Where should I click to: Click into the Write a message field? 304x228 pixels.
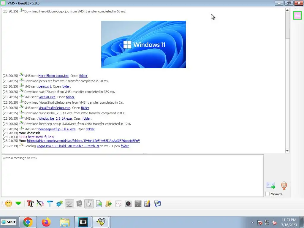pos(132,175)
